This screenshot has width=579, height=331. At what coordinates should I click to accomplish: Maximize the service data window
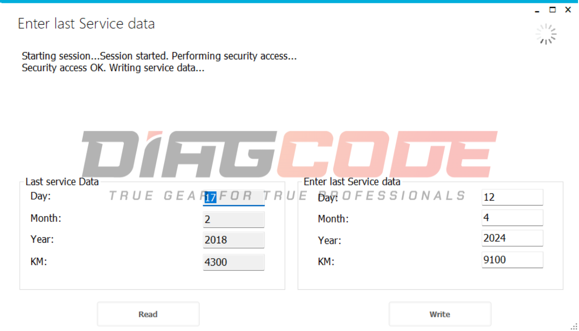coord(552,10)
